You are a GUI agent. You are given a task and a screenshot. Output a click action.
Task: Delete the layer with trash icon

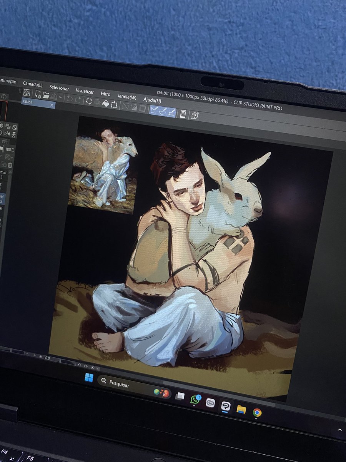[10, 165]
